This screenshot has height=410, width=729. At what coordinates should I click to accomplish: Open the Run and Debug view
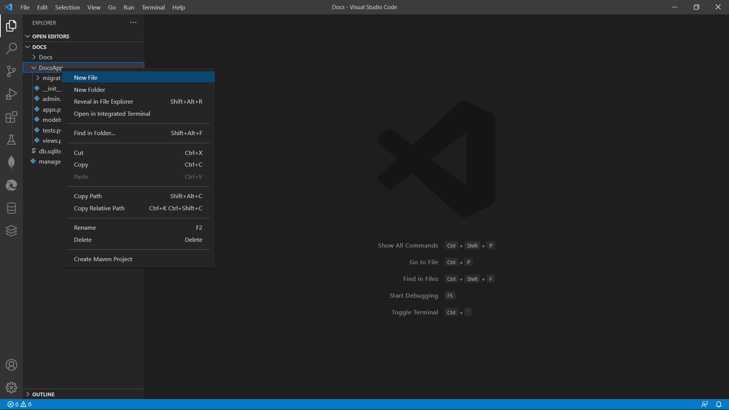(x=11, y=94)
